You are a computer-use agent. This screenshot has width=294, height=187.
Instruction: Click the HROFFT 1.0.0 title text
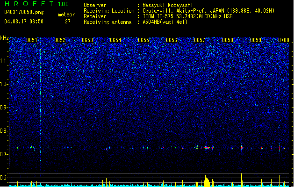coord(37,4)
